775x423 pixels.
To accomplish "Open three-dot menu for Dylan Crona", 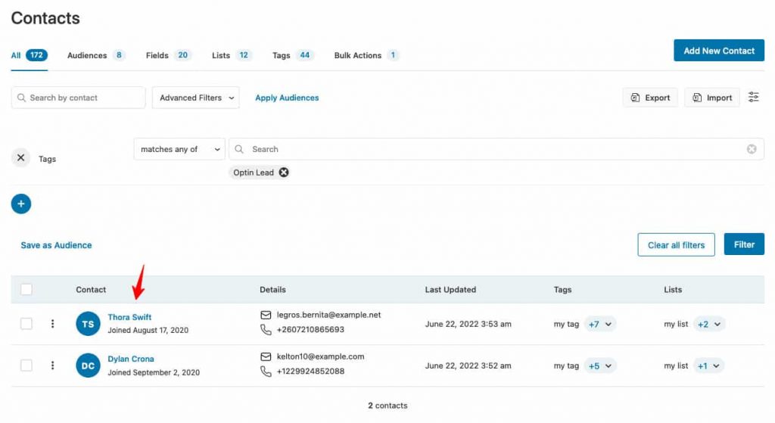I will coord(52,365).
